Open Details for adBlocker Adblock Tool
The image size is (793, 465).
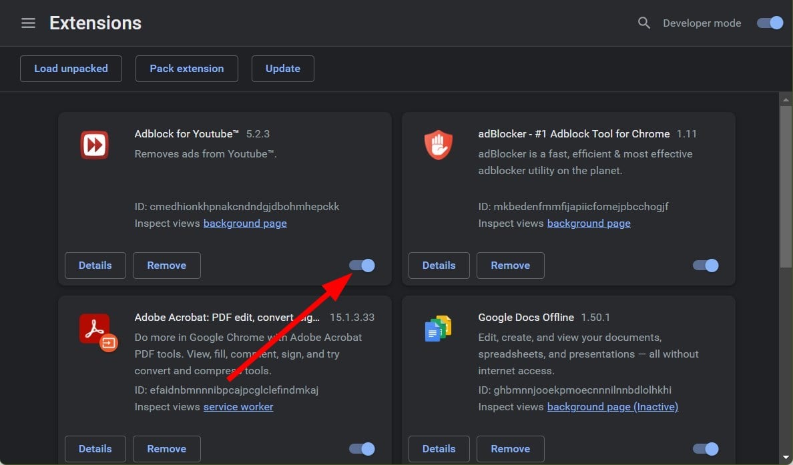439,266
